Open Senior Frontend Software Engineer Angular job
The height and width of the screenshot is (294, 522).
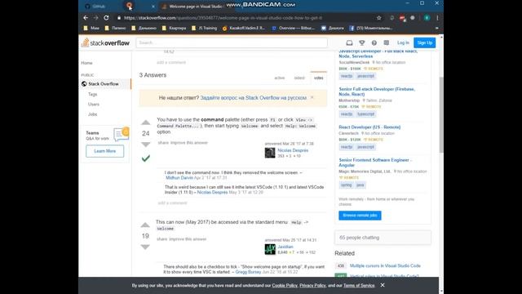(375, 163)
